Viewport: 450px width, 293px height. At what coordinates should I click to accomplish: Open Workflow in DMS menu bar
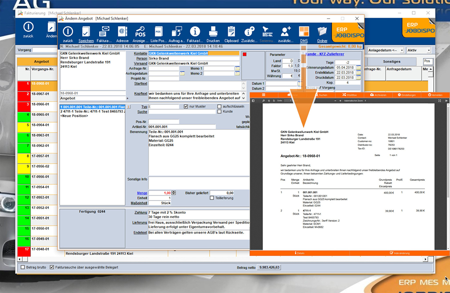point(349,95)
